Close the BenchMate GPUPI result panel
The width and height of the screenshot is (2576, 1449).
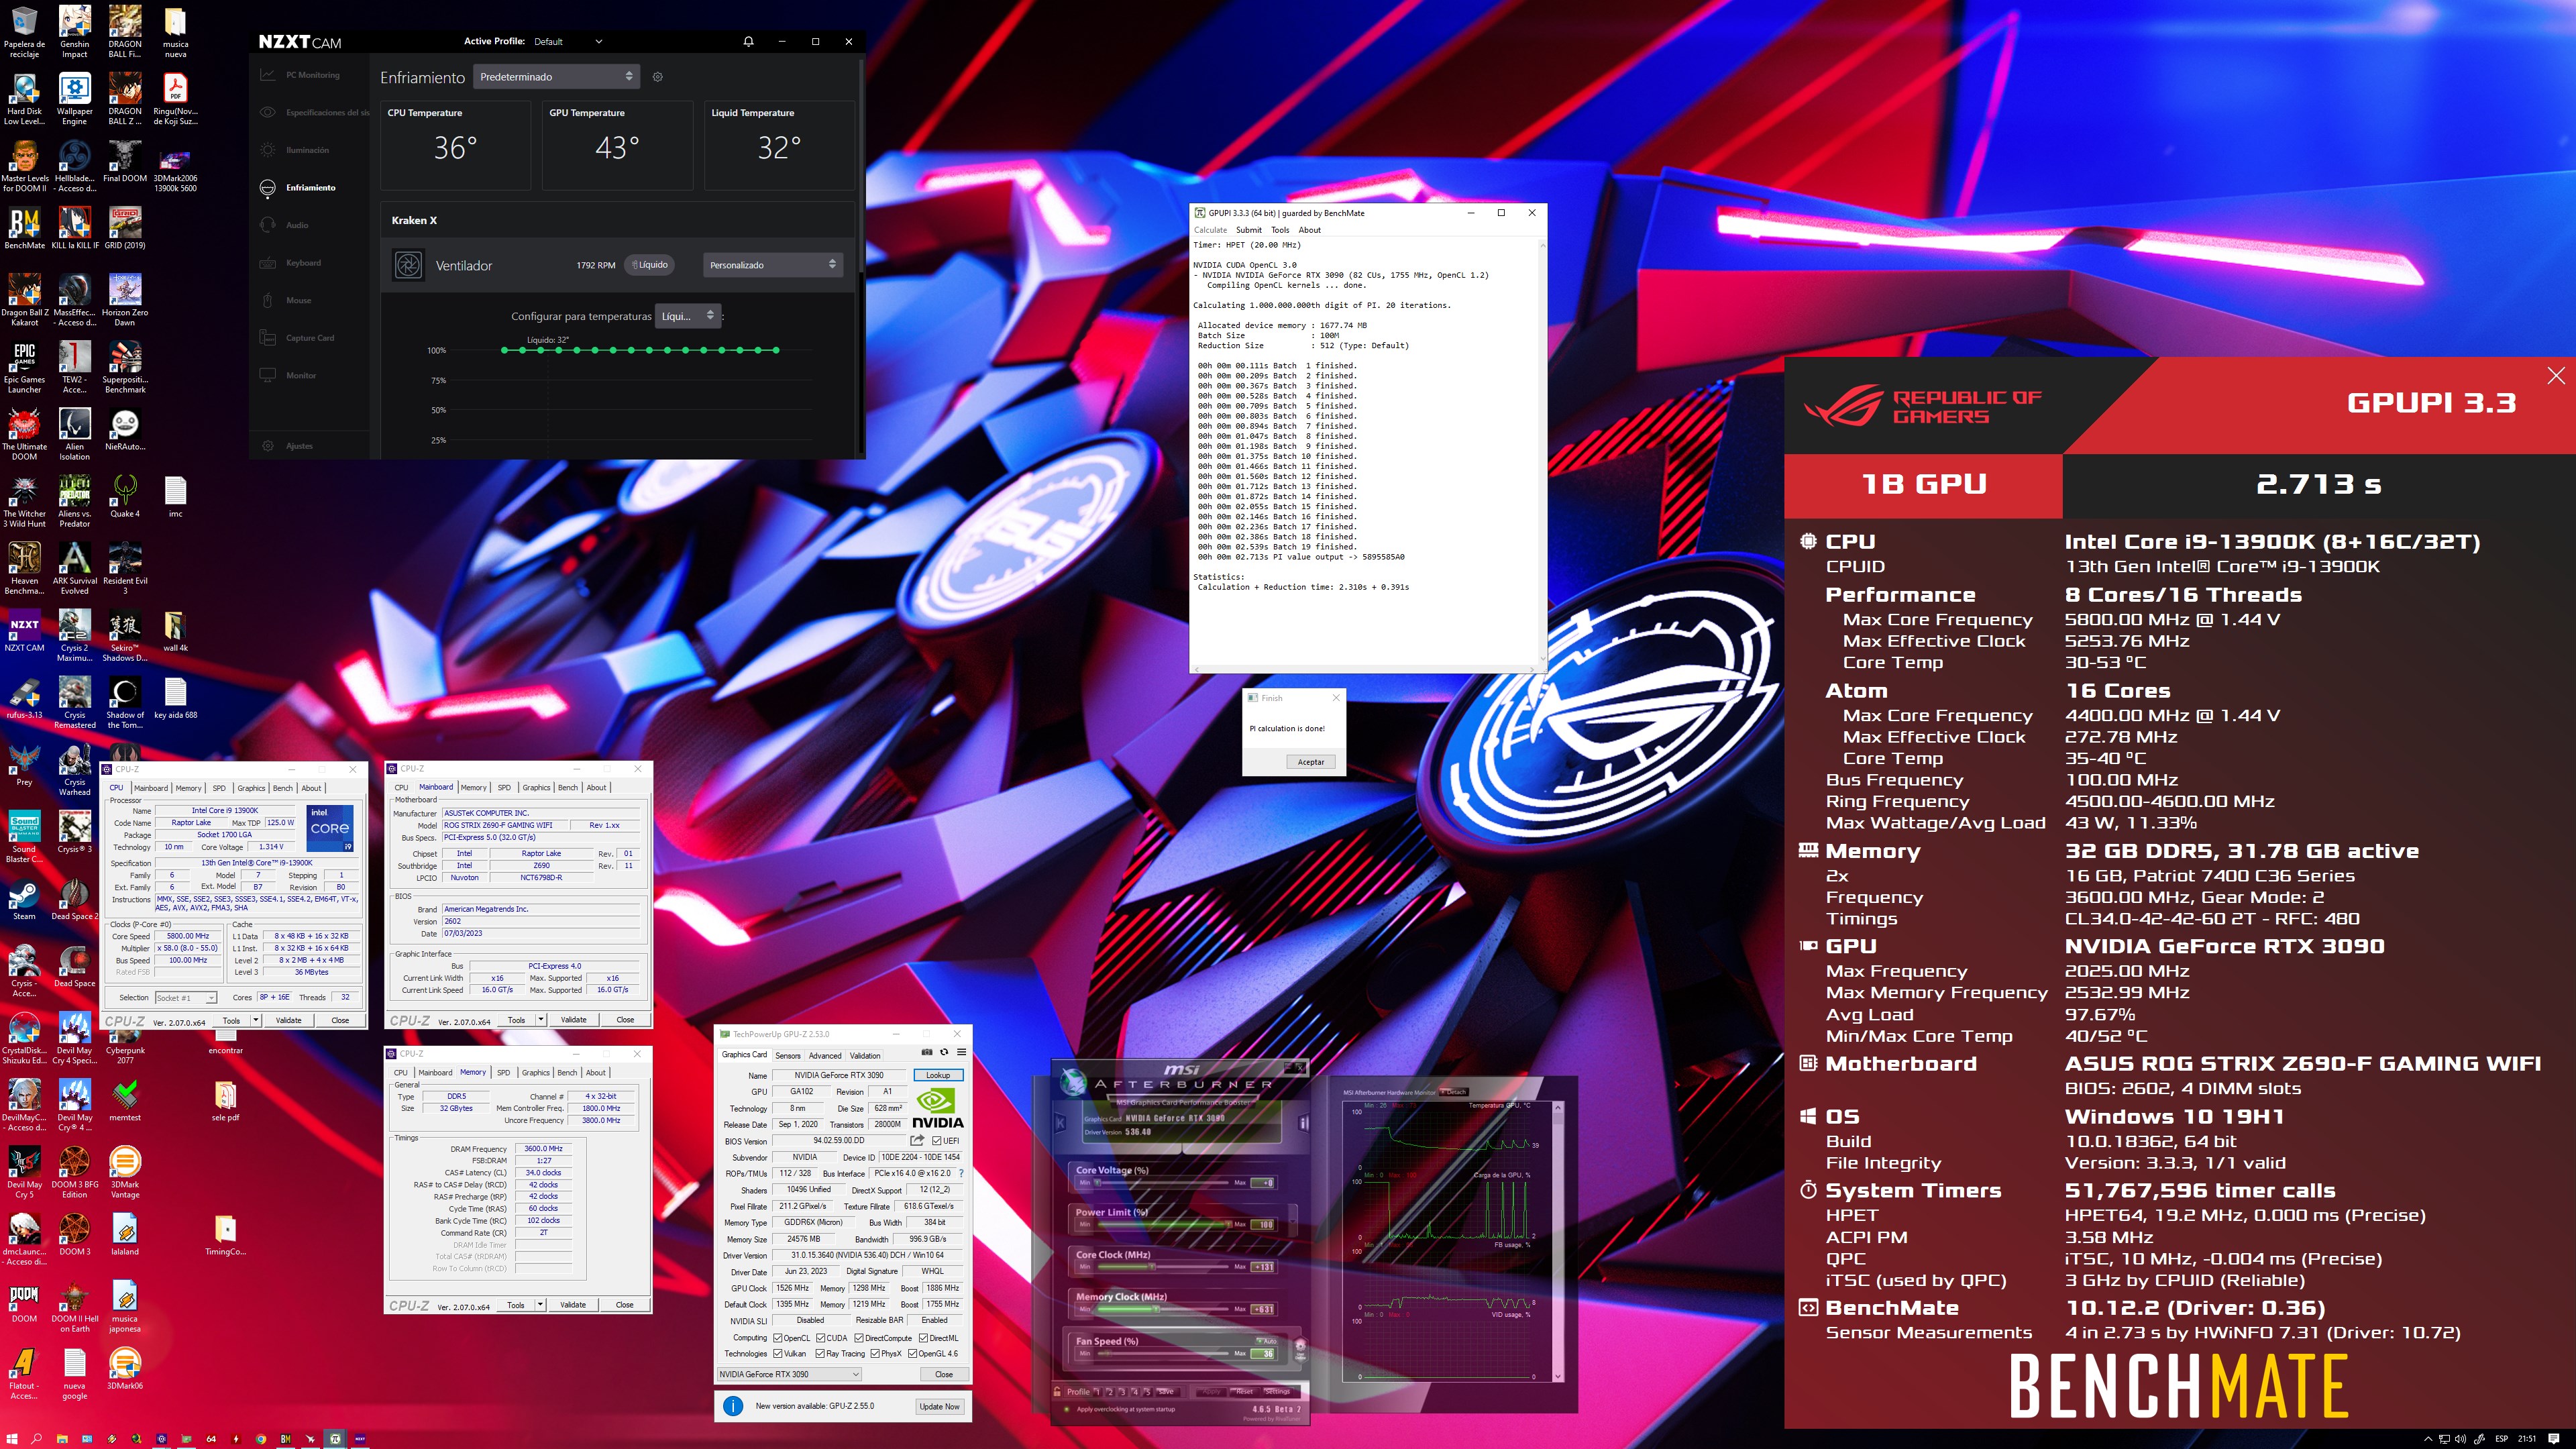tap(2555, 376)
